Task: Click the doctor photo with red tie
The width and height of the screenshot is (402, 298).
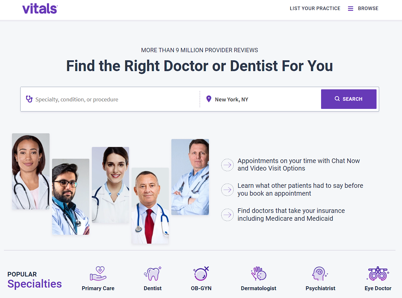Action: [x=150, y=206]
